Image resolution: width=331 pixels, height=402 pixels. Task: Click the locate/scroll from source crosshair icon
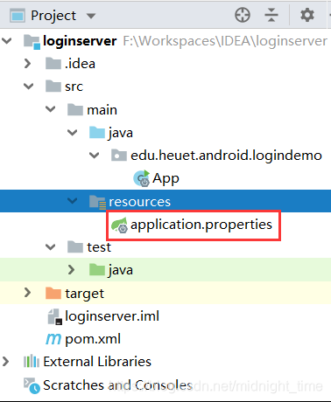243,15
